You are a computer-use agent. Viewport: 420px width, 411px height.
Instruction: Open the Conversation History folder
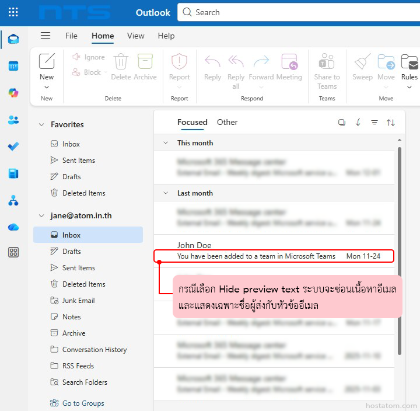click(88, 349)
